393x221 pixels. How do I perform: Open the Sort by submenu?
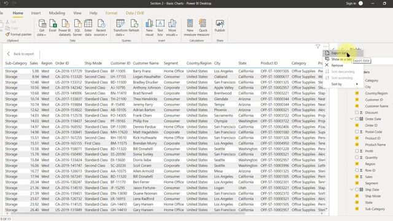tap(343, 84)
